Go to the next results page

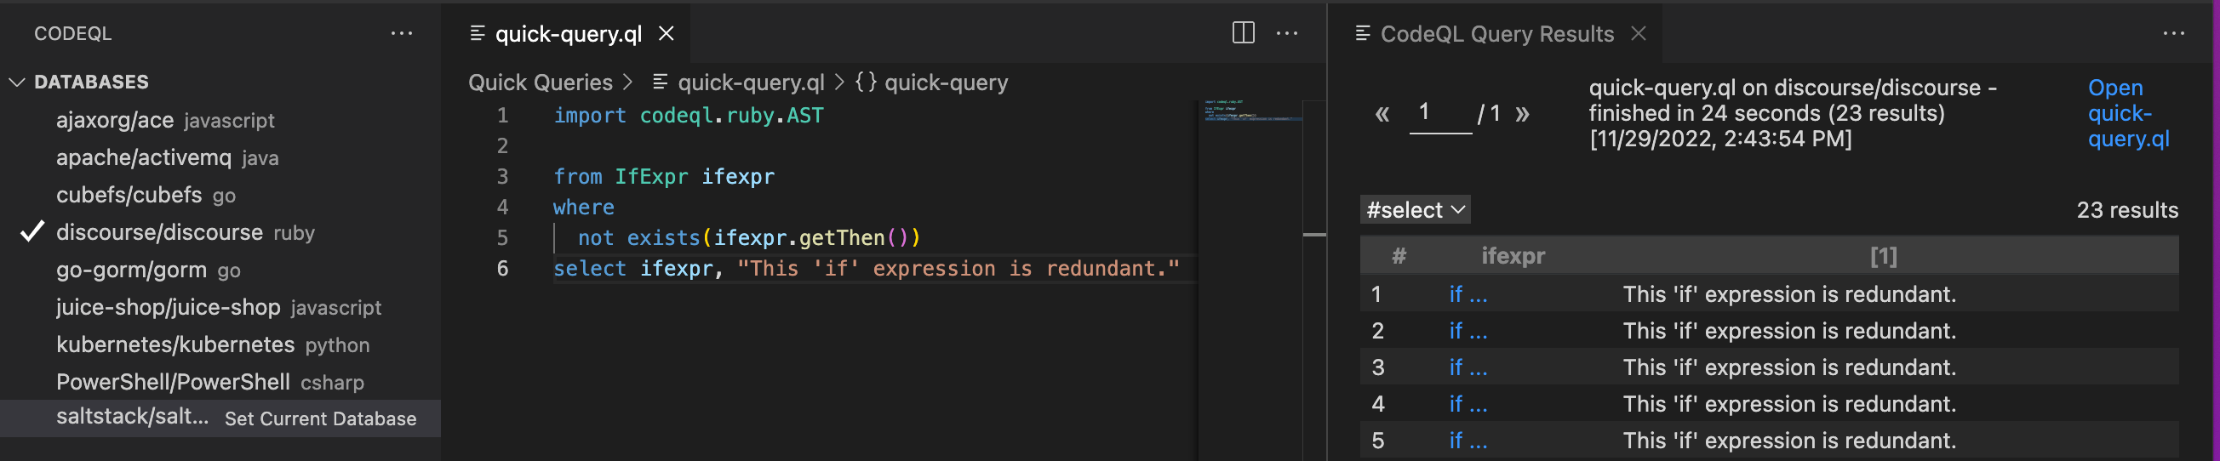(1522, 114)
